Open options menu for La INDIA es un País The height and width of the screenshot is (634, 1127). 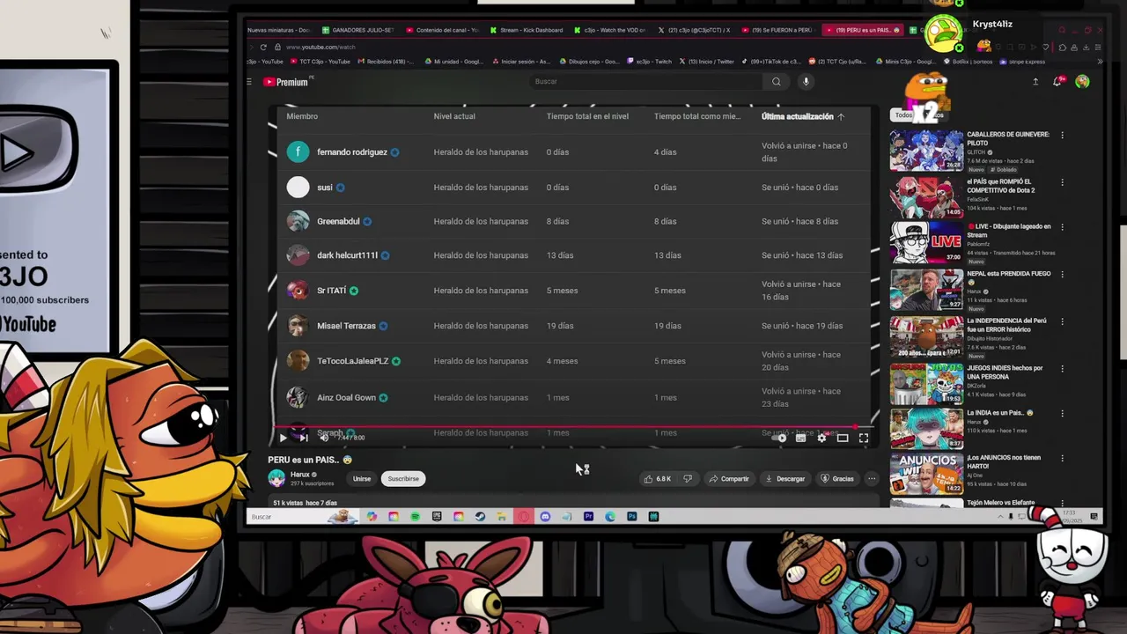click(x=1062, y=414)
